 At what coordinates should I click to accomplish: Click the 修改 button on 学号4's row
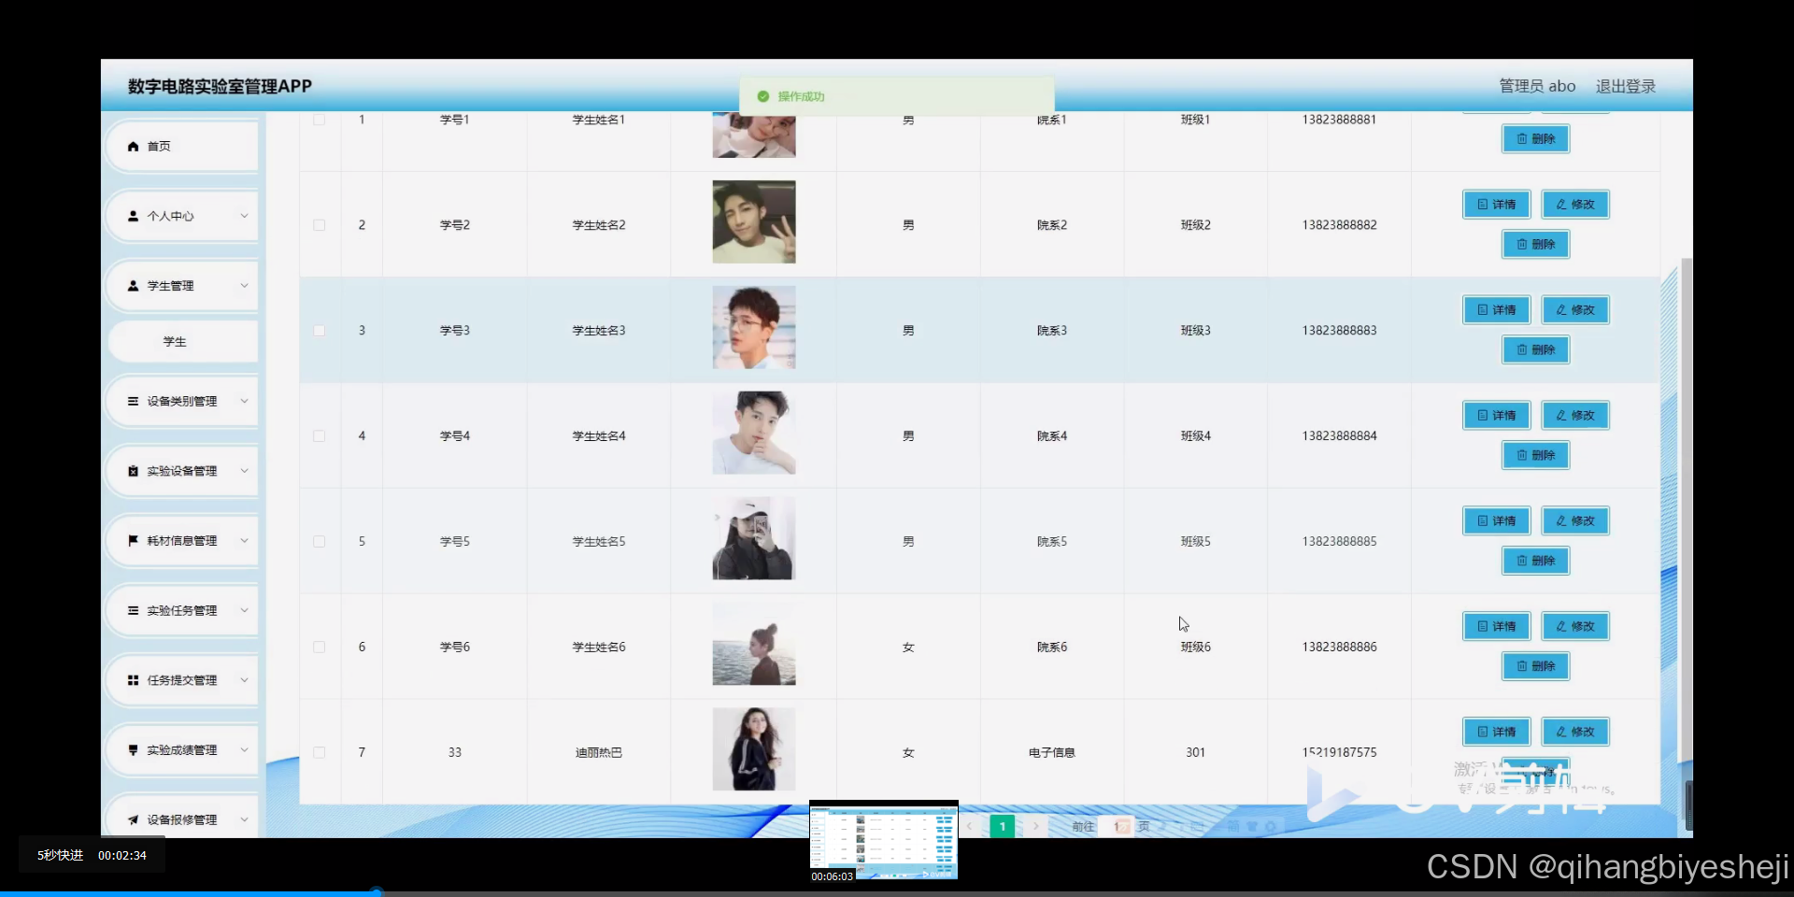[1574, 415]
